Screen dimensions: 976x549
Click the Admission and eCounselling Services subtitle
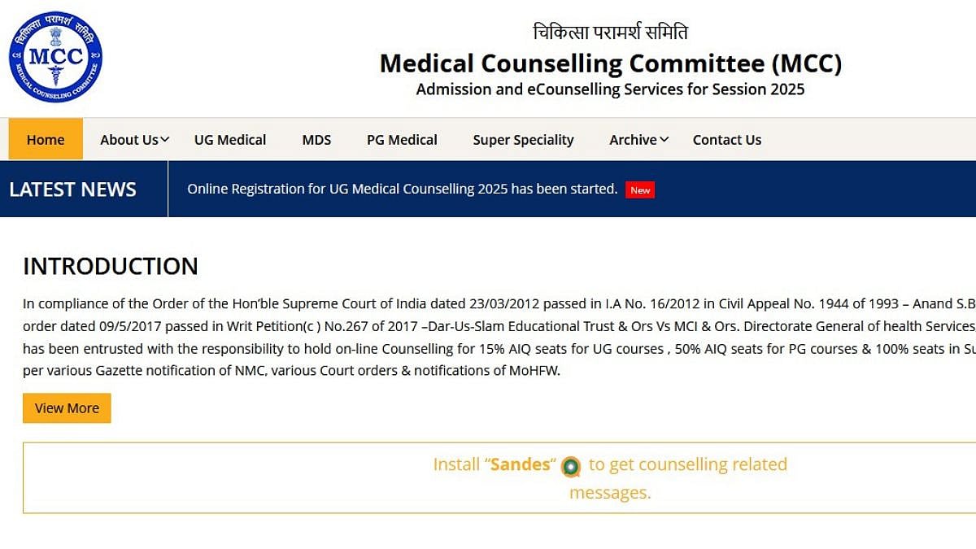click(610, 89)
